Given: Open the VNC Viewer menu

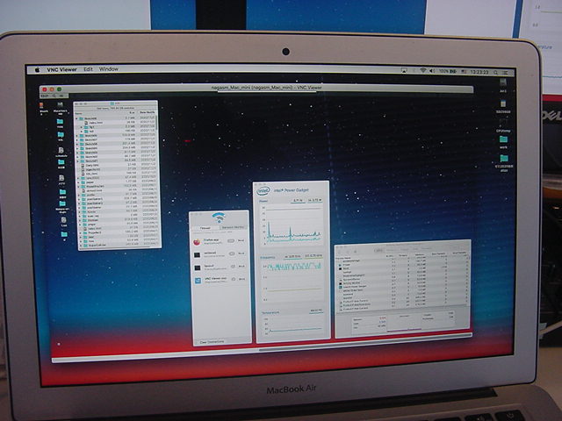Looking at the screenshot, I should click(x=61, y=70).
